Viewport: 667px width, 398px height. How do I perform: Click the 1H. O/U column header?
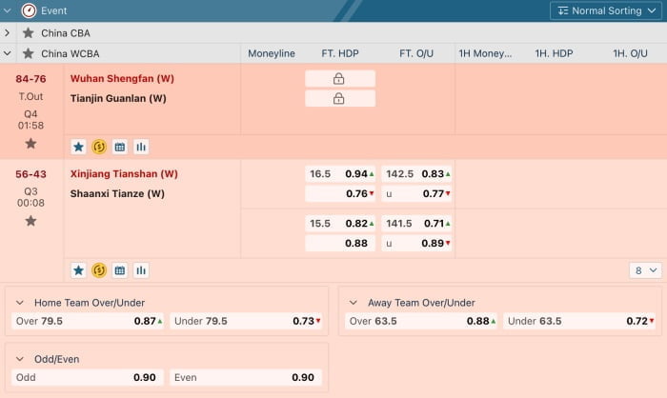tap(630, 53)
